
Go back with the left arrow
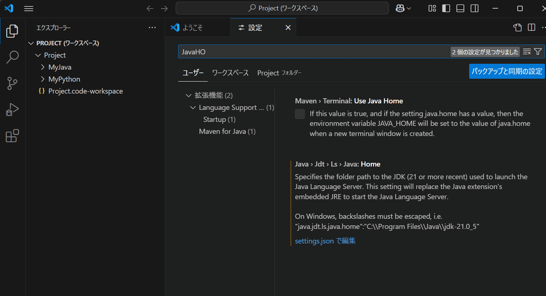pyautogui.click(x=150, y=9)
